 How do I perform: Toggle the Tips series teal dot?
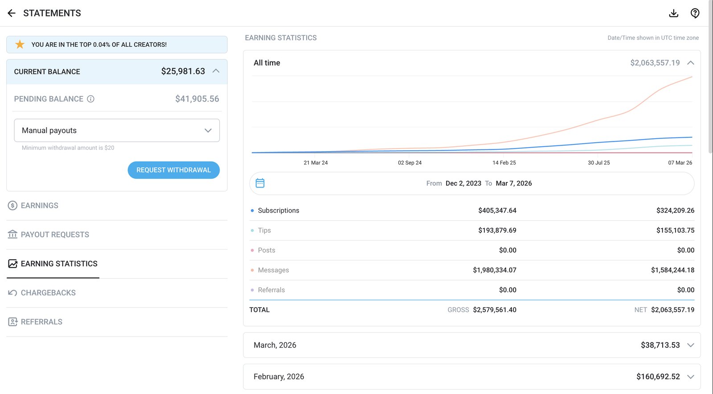click(252, 230)
